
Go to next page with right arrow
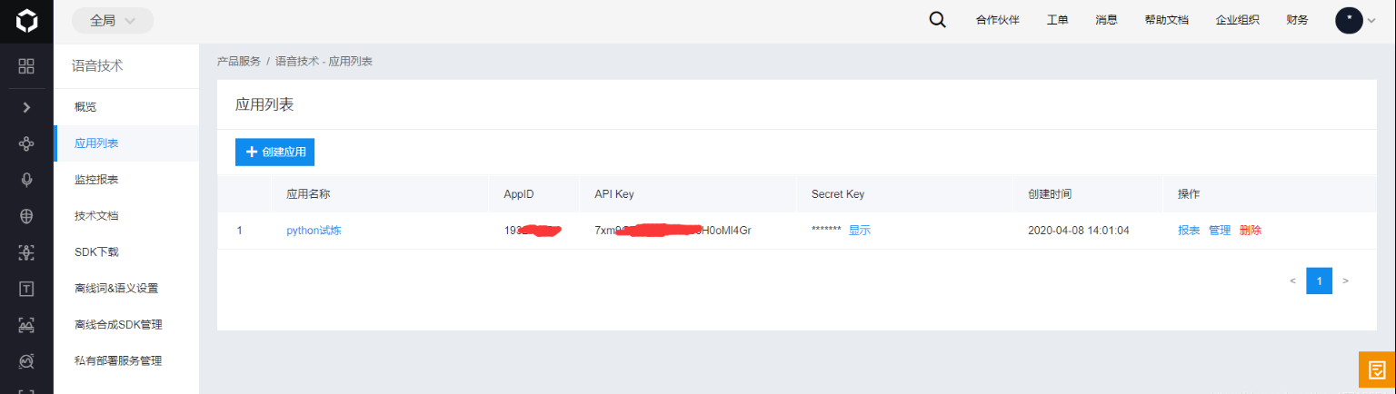(1346, 281)
